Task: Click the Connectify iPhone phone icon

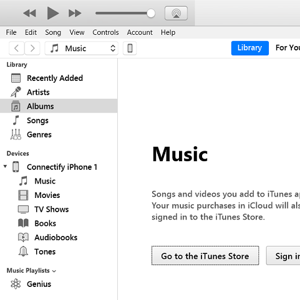Action: point(16,167)
